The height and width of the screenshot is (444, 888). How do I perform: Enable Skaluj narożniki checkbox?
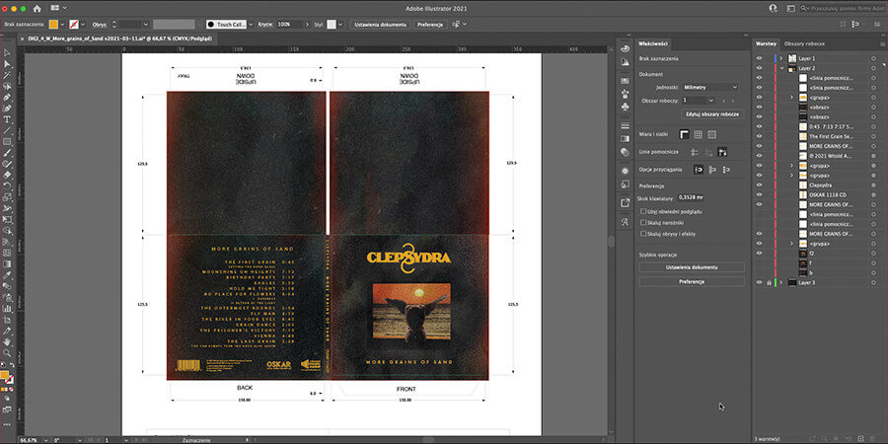tap(642, 223)
